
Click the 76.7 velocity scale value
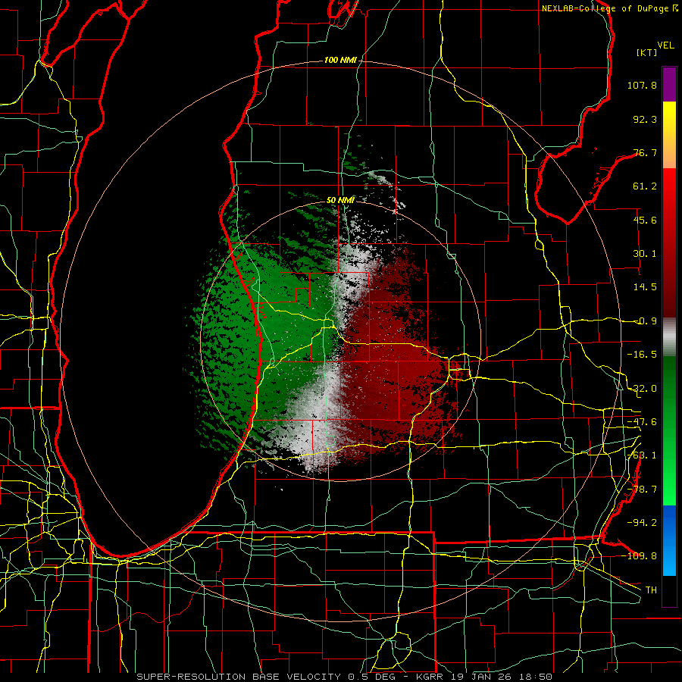coord(645,152)
